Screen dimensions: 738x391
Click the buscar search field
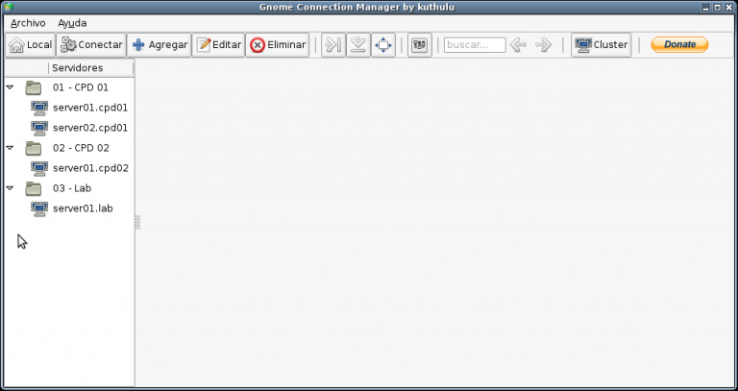[474, 45]
